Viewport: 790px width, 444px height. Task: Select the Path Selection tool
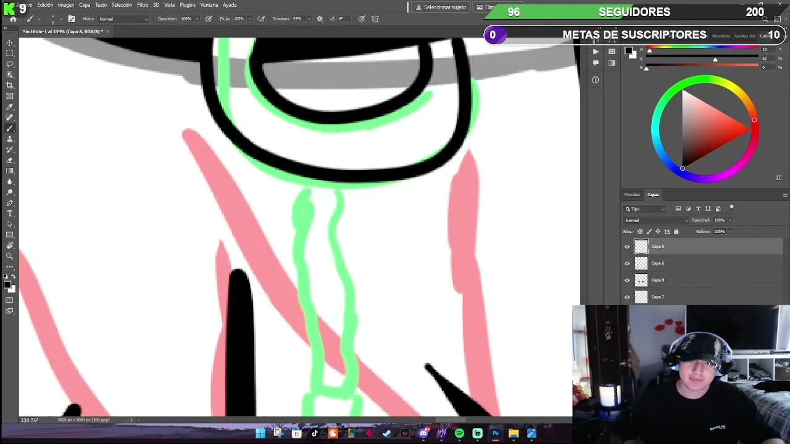point(10,224)
